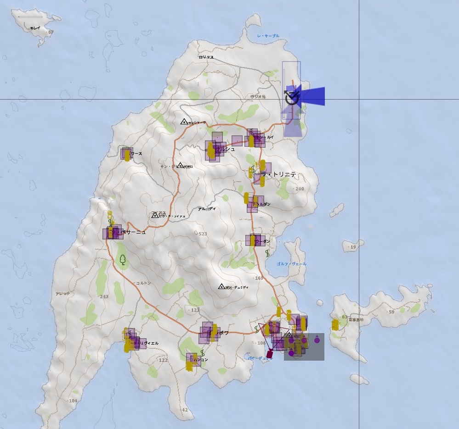This screenshot has width=459, height=429.
Task: Click the large blue arrow marker offshore
Action: [312, 96]
